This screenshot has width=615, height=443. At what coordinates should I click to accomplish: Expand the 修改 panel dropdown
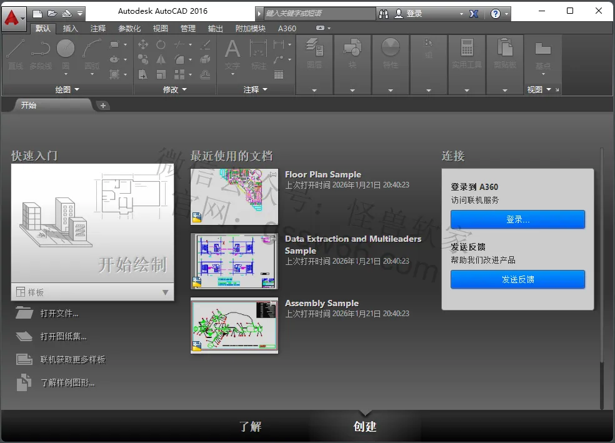click(x=184, y=89)
